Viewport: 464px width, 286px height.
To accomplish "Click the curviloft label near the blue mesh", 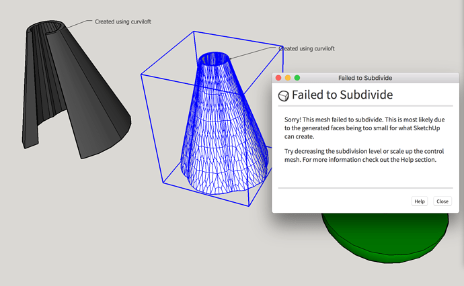I will [x=307, y=48].
